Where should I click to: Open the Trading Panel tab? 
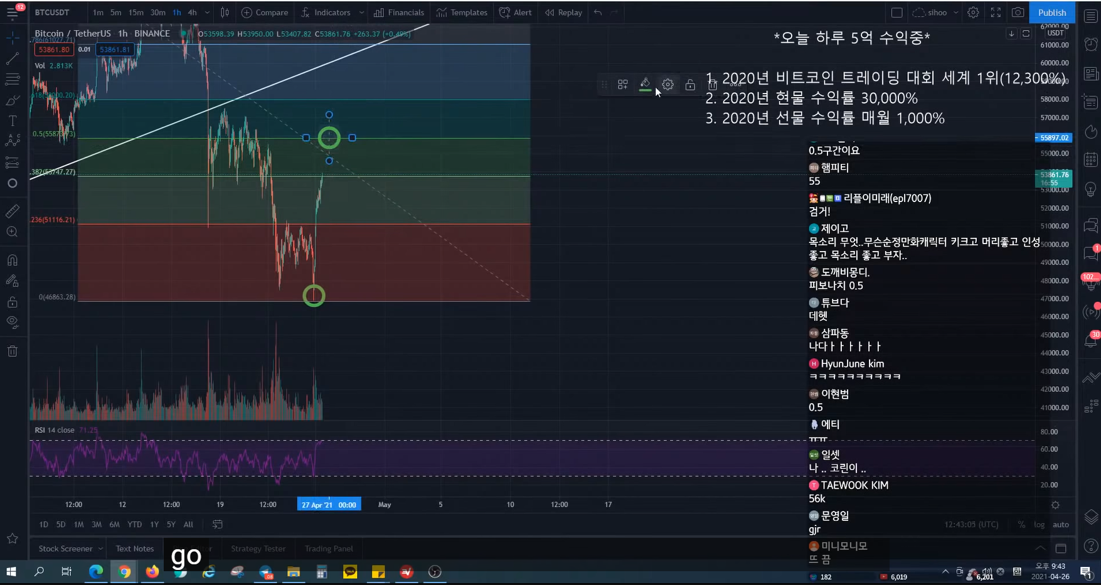coord(329,549)
